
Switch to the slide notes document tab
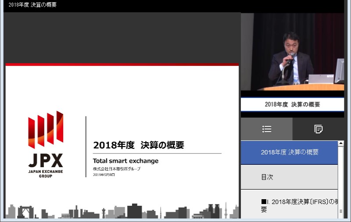[318, 129]
